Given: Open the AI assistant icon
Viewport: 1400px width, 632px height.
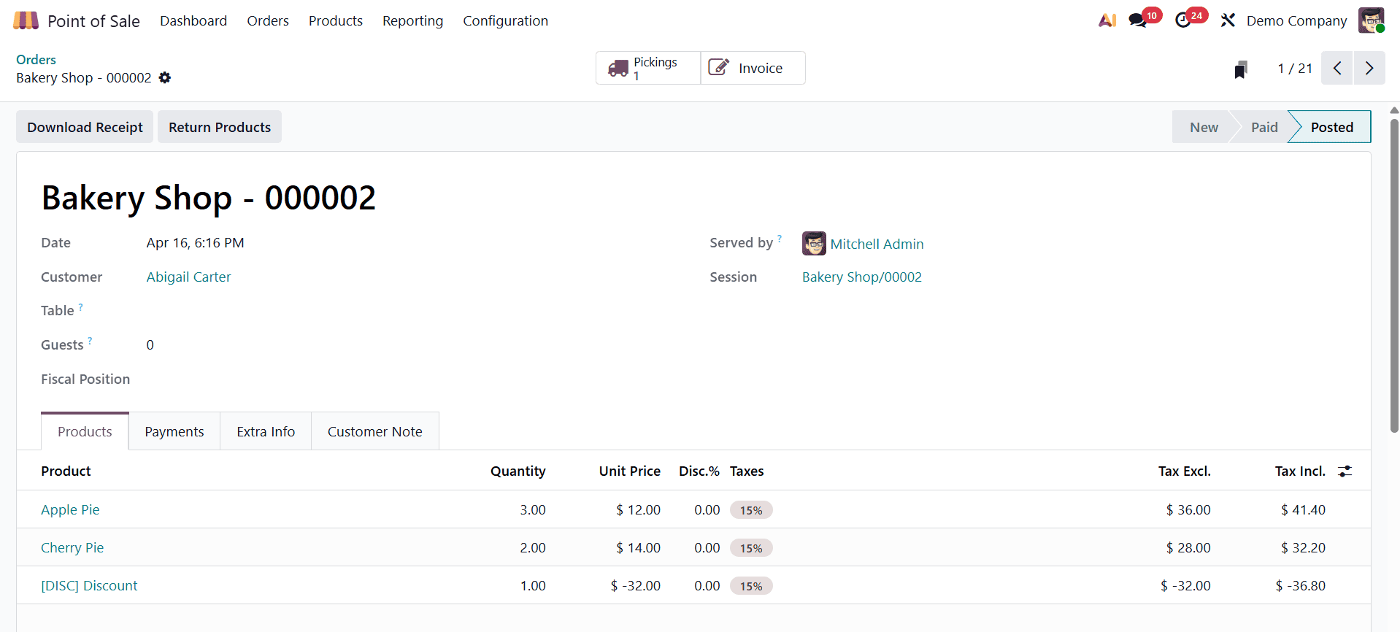Looking at the screenshot, I should click(1107, 20).
